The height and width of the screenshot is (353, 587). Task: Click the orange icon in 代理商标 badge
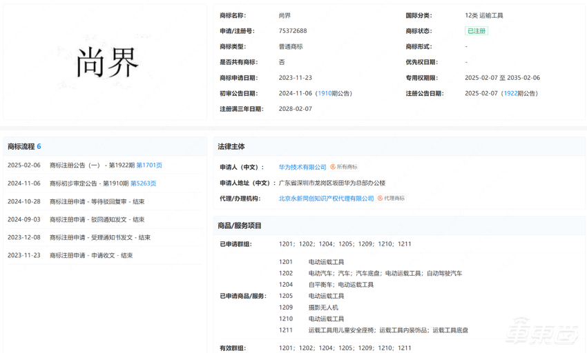(x=380, y=198)
